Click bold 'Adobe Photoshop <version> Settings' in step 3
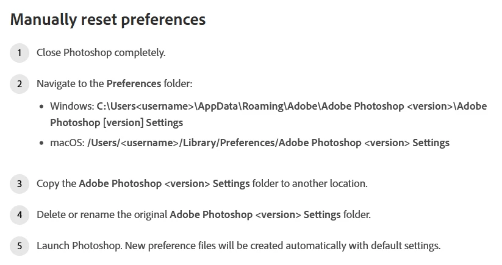The image size is (502, 265). [164, 184]
